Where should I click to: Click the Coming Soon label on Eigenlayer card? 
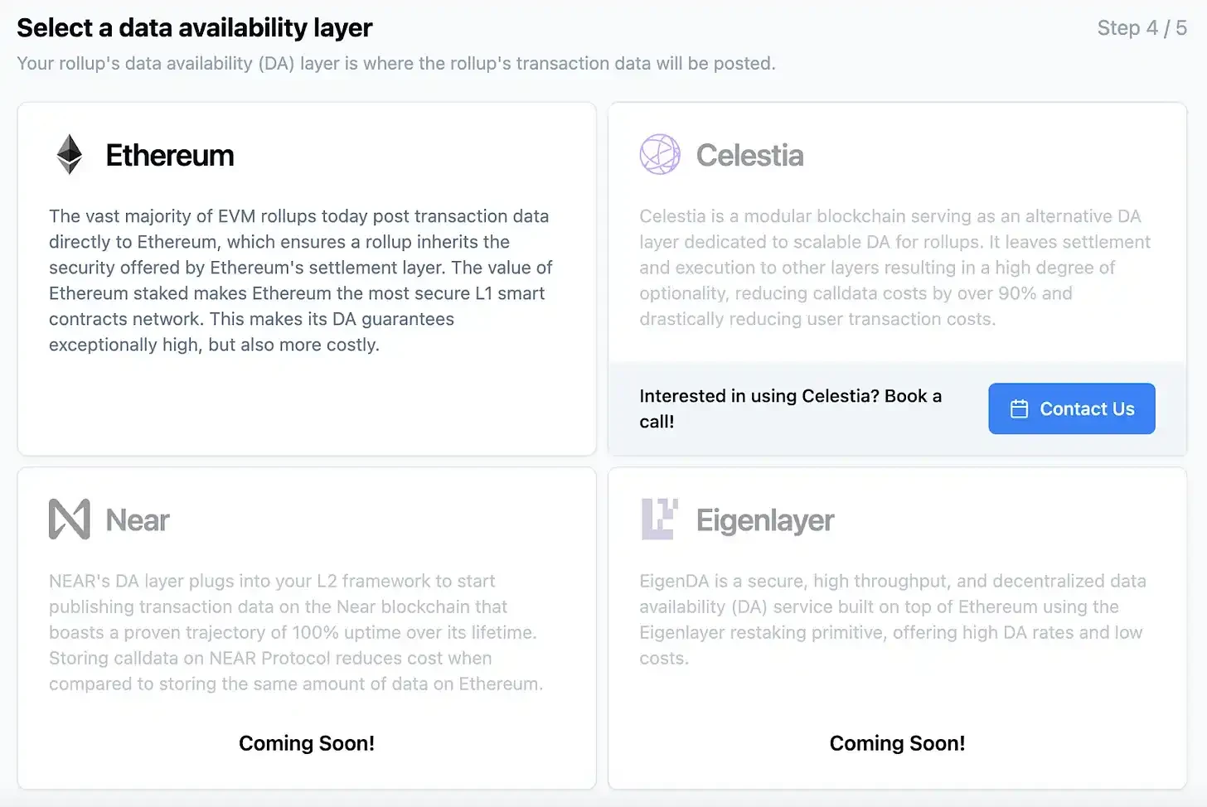pos(897,743)
